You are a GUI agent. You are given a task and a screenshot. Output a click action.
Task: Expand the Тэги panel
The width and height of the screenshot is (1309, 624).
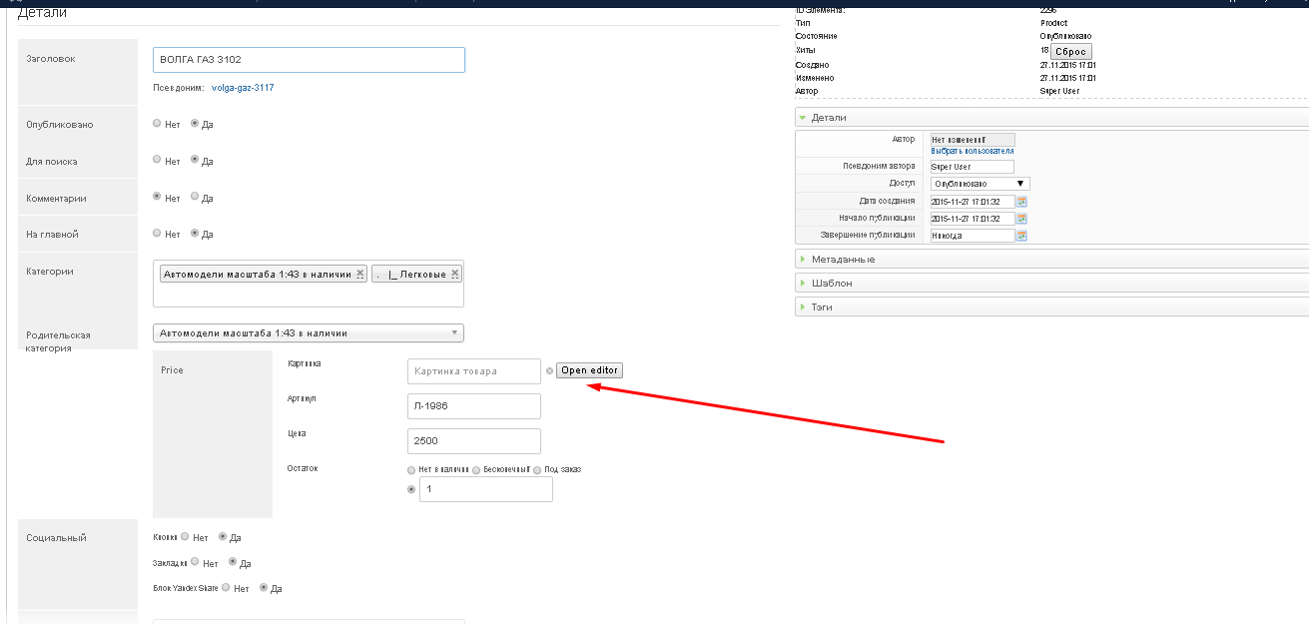[822, 308]
